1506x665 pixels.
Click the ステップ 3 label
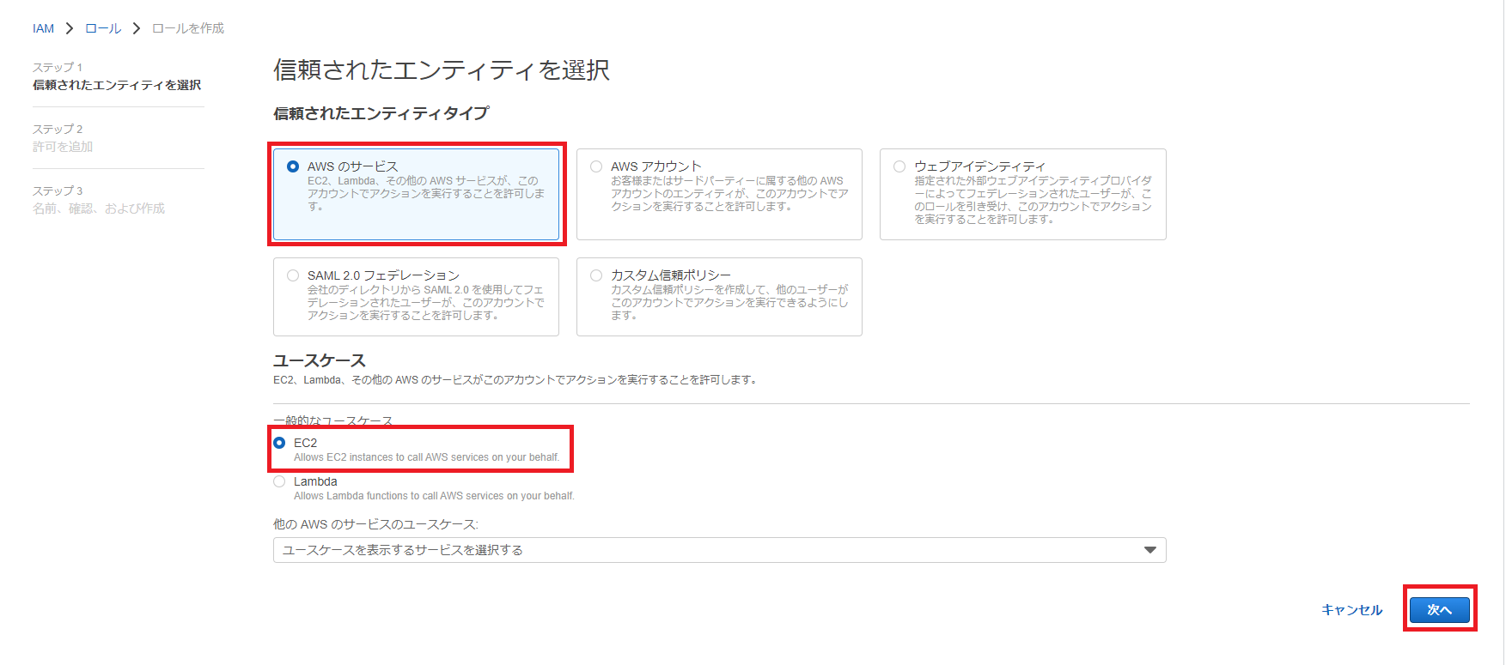(58, 190)
